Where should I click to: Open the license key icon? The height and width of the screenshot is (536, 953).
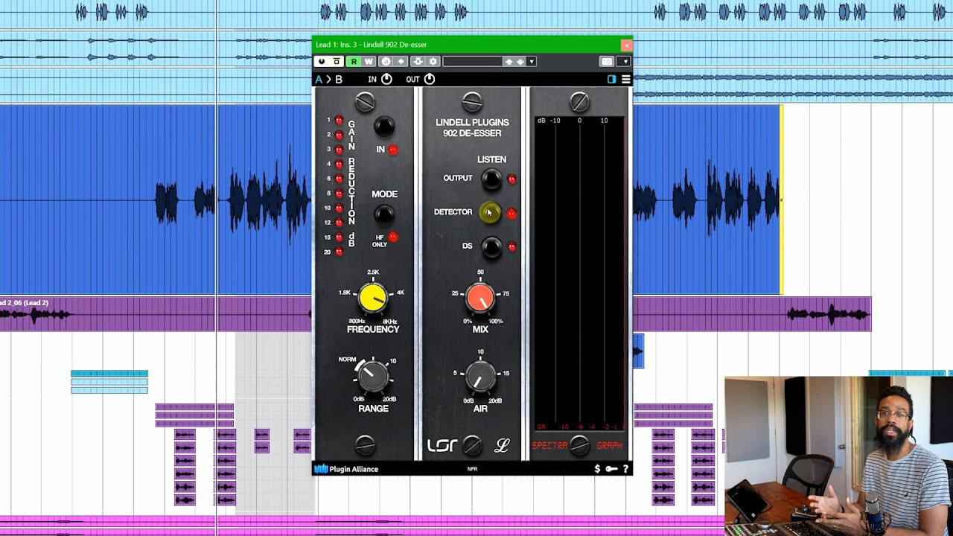tap(611, 469)
